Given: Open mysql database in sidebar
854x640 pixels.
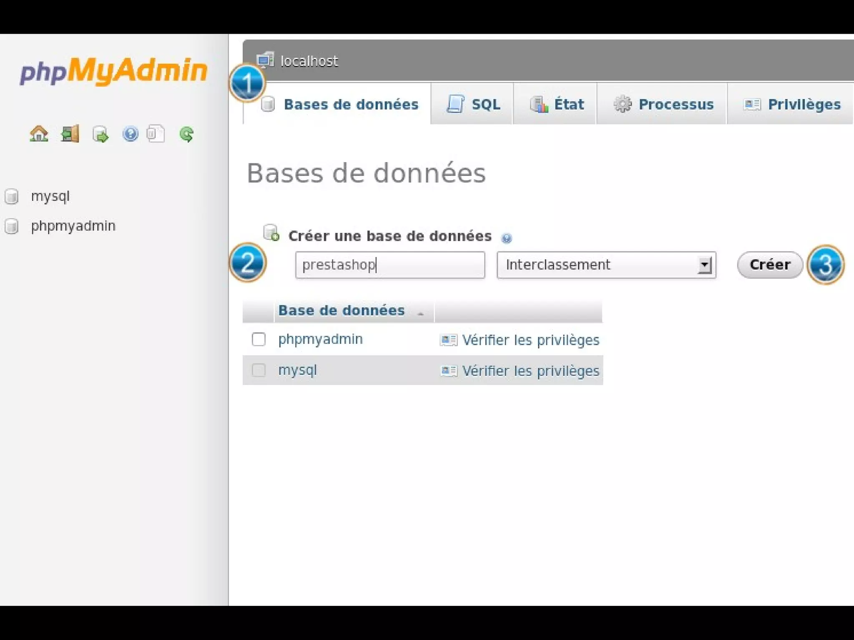Looking at the screenshot, I should (x=50, y=196).
